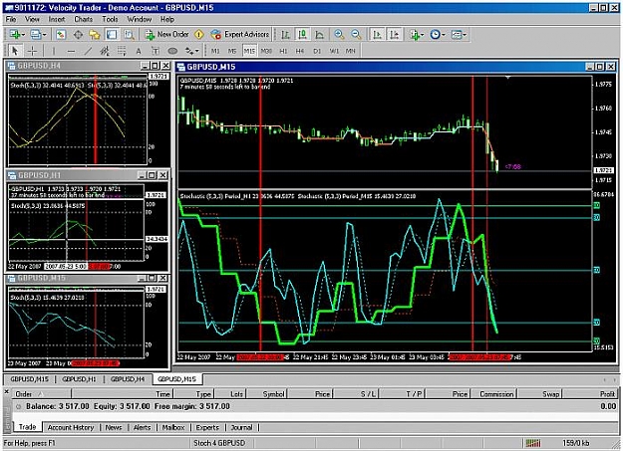Viewport: 623px width, 451px height.
Task: Open the Help menu
Action: 167,19
